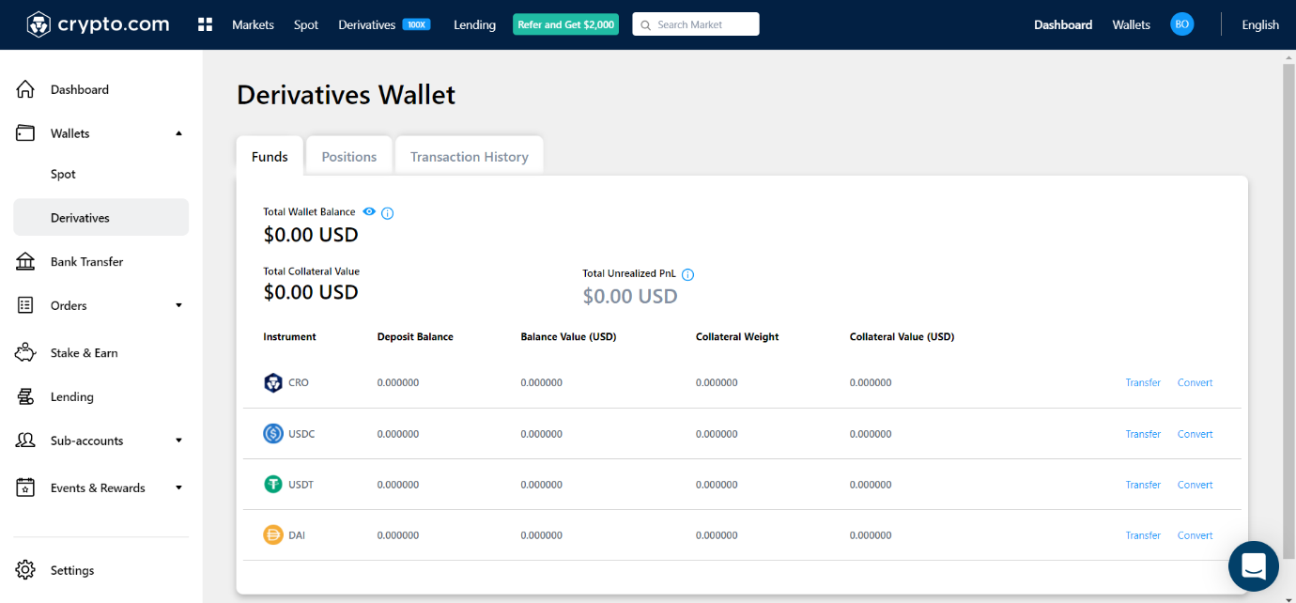
Task: Expand the Events & Rewards section arrow
Action: tap(178, 487)
